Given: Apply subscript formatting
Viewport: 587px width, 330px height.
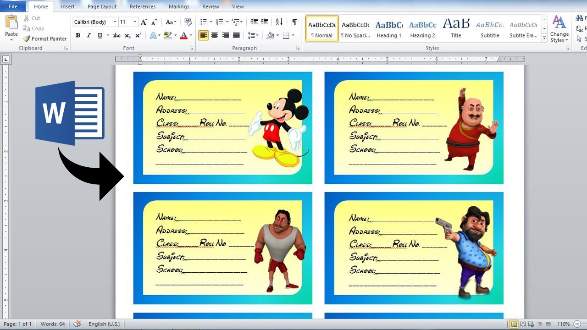Looking at the screenshot, I should 127,35.
